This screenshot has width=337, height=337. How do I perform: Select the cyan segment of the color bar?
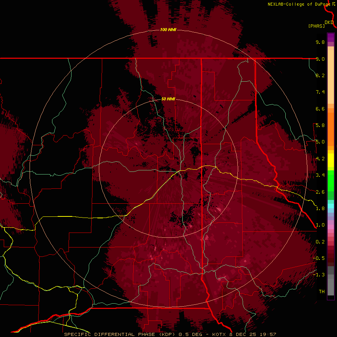tap(331, 206)
